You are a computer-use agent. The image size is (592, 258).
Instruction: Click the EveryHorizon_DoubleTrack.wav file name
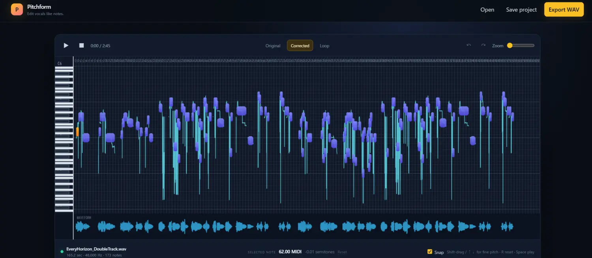click(96, 249)
